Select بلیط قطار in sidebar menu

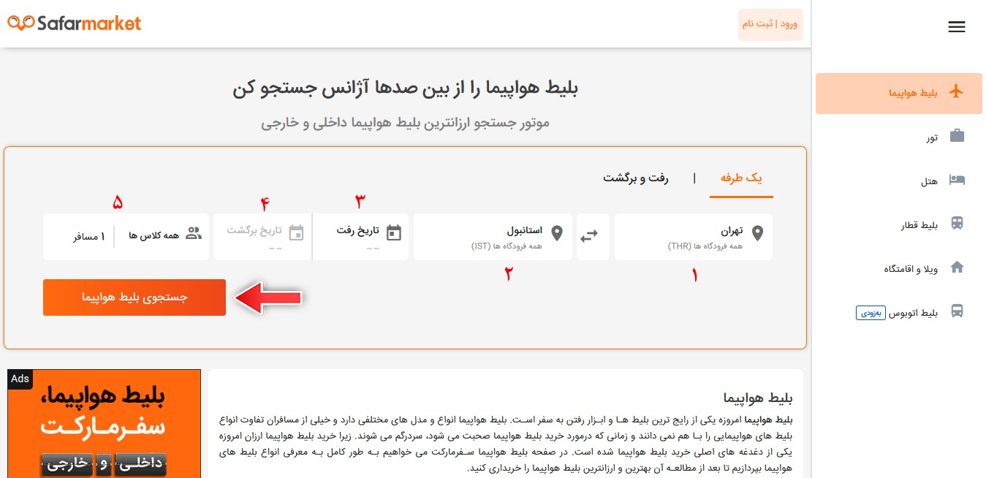coord(899,224)
